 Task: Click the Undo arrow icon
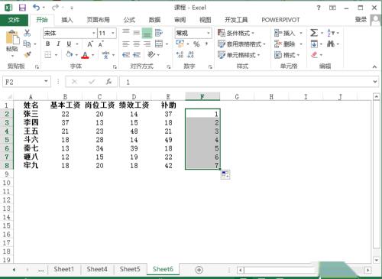pos(37,8)
